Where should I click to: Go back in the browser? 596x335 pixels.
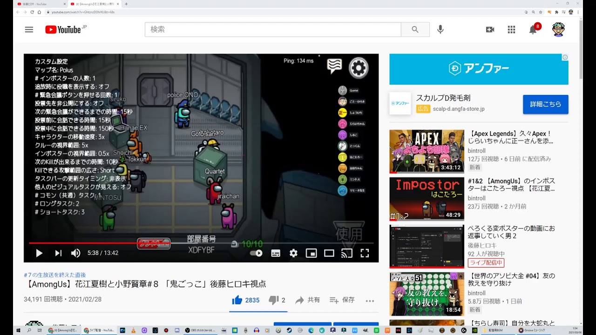click(x=18, y=12)
